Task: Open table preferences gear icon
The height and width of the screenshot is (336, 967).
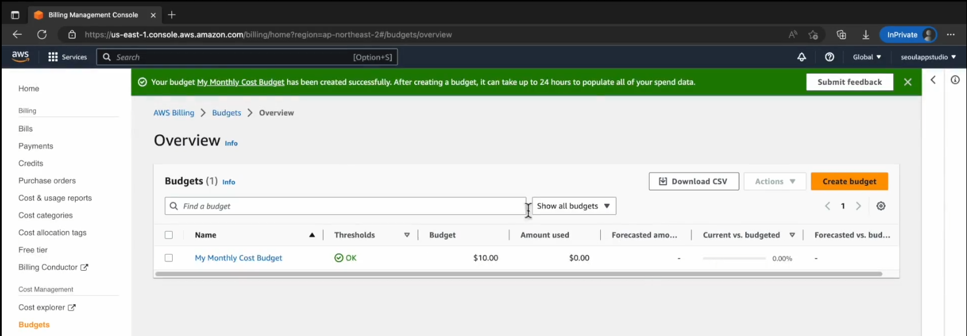Action: [x=881, y=206]
